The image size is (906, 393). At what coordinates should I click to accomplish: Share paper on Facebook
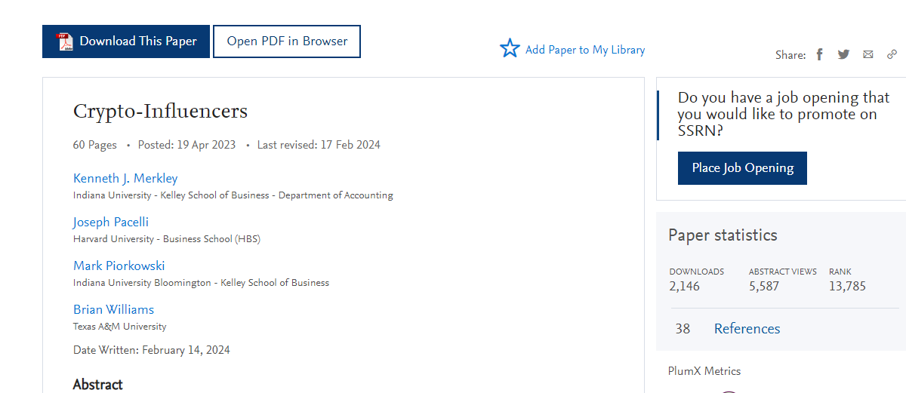(x=819, y=54)
